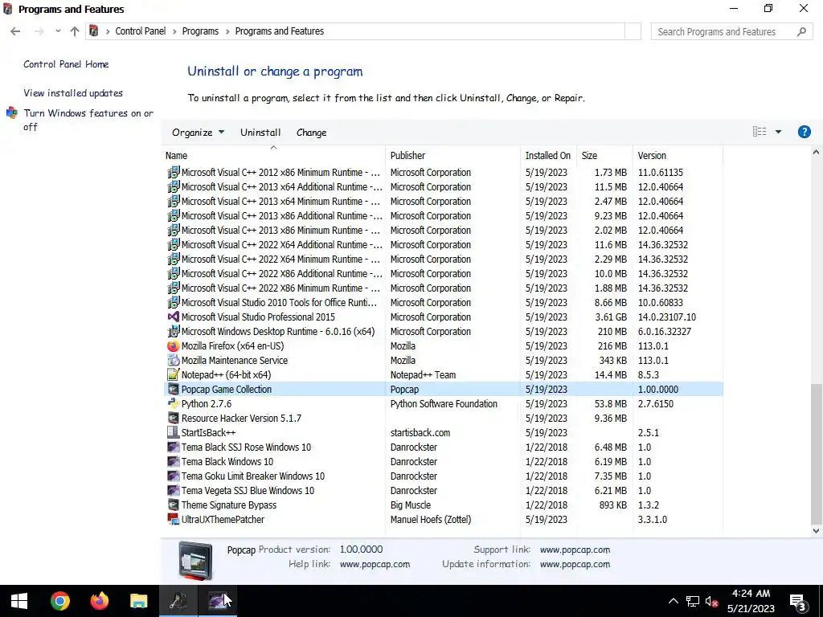The height and width of the screenshot is (617, 823).
Task: Click the Notepad++ program icon
Action: tap(174, 375)
